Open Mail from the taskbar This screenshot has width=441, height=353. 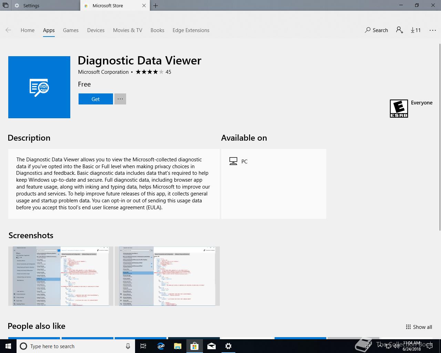click(211, 346)
